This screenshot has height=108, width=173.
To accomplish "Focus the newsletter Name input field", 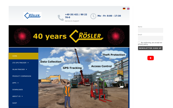I will tap(151, 30).
